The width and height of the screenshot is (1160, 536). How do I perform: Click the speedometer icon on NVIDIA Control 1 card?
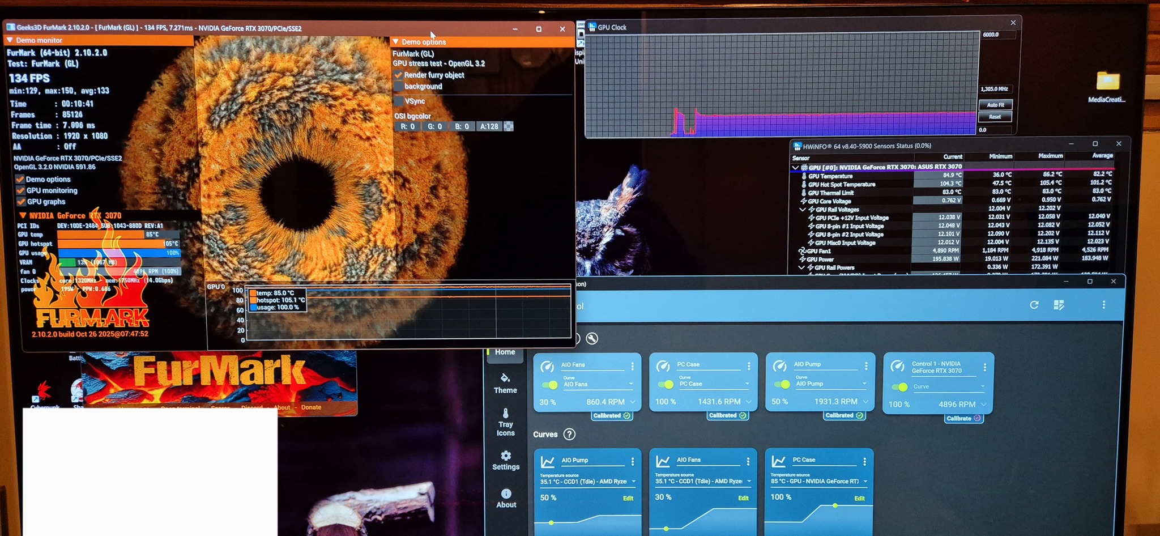point(898,367)
